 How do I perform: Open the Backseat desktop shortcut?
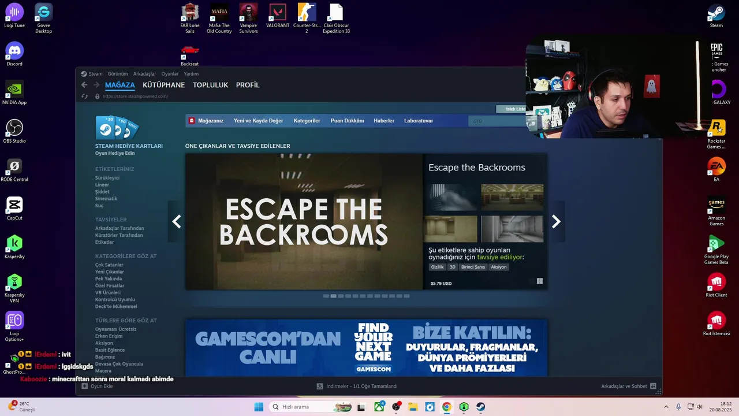190,54
